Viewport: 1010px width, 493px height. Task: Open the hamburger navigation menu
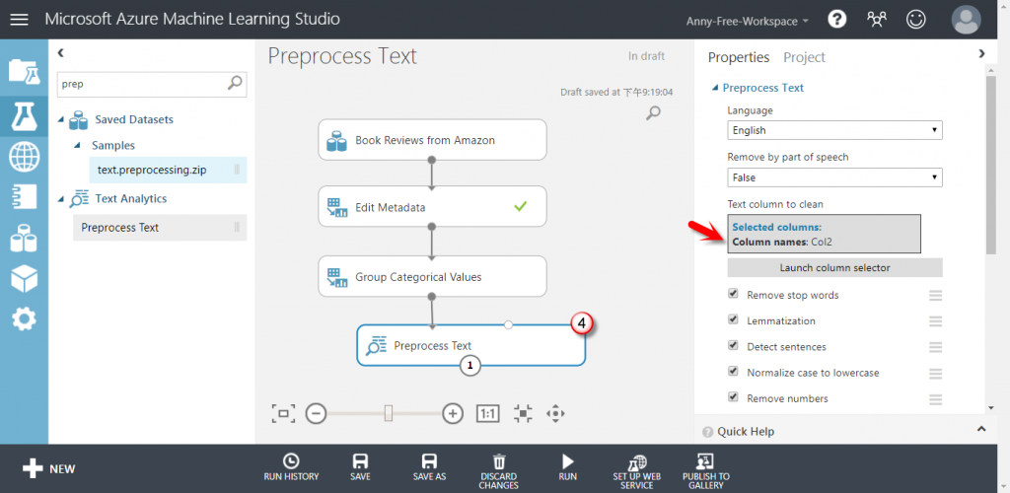20,20
